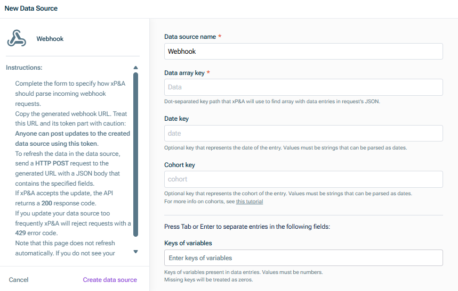
Task: Click the Keys of variables field
Action: tap(303, 258)
